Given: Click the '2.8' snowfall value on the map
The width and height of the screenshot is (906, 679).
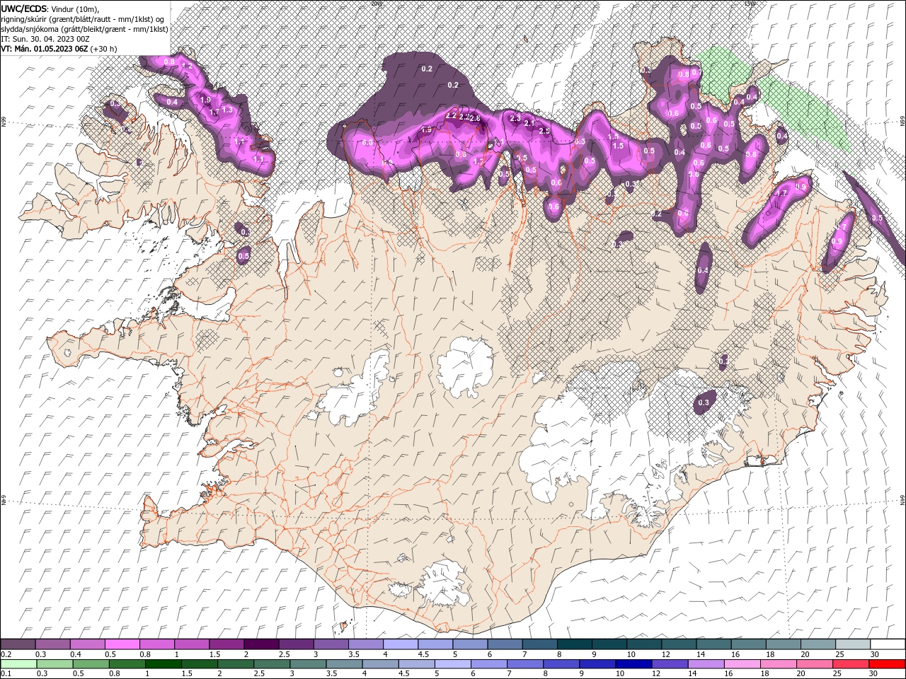Looking at the screenshot, I should tap(475, 118).
